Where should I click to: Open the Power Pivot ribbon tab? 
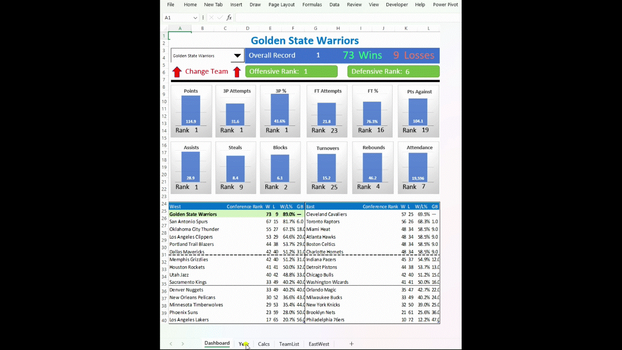445,4
